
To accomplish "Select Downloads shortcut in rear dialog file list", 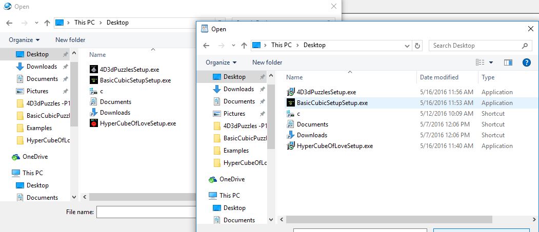I will [x=110, y=113].
